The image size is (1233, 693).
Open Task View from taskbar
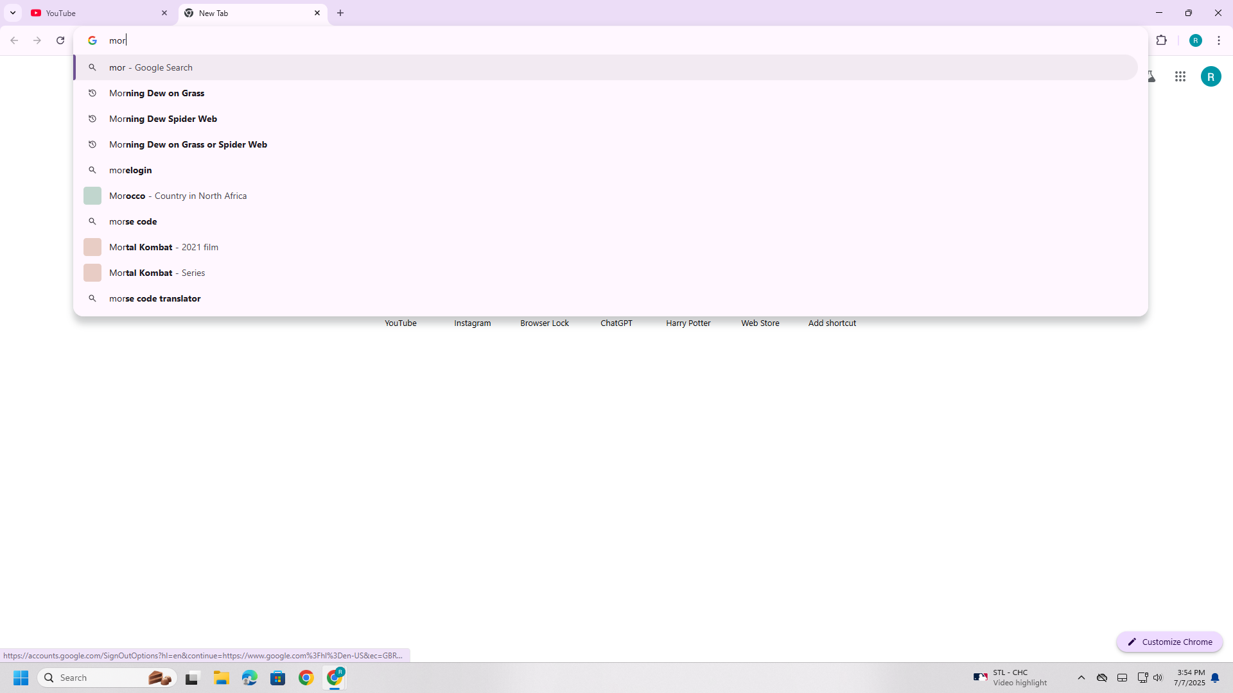193,678
